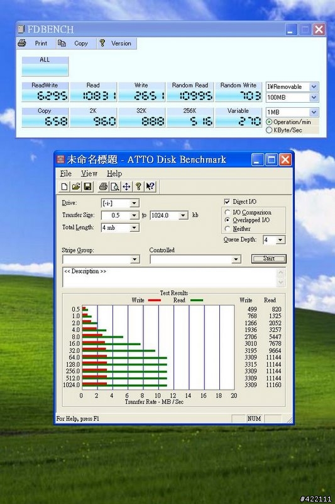Screen dimensions: 335x504
Task: Minimize the FDBENCH window
Action: (x=291, y=30)
